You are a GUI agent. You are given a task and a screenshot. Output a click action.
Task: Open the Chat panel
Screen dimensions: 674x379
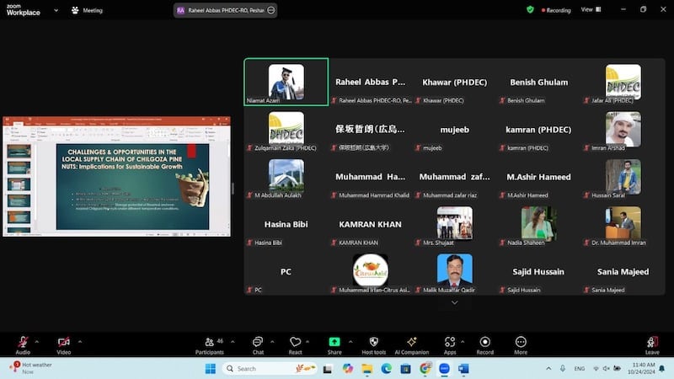coord(258,342)
